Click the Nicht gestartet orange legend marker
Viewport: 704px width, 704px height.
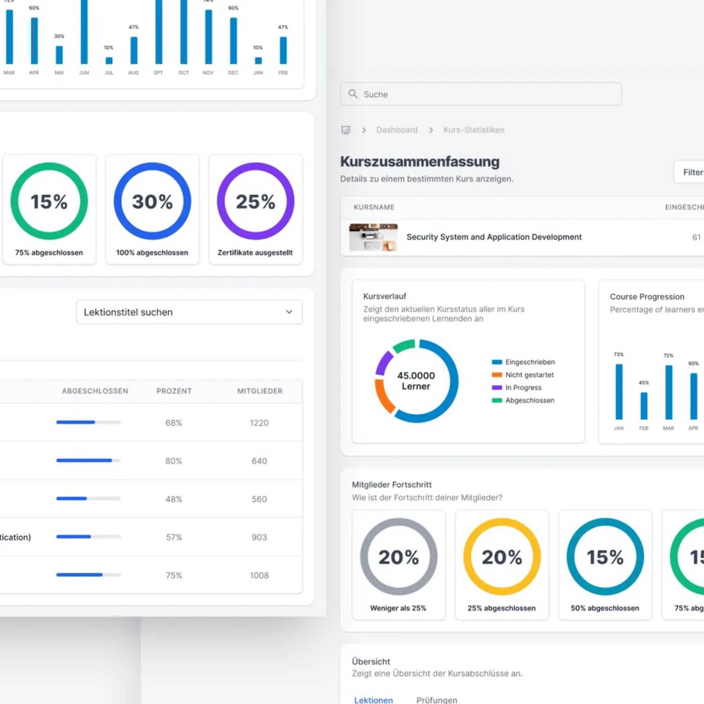(497, 375)
